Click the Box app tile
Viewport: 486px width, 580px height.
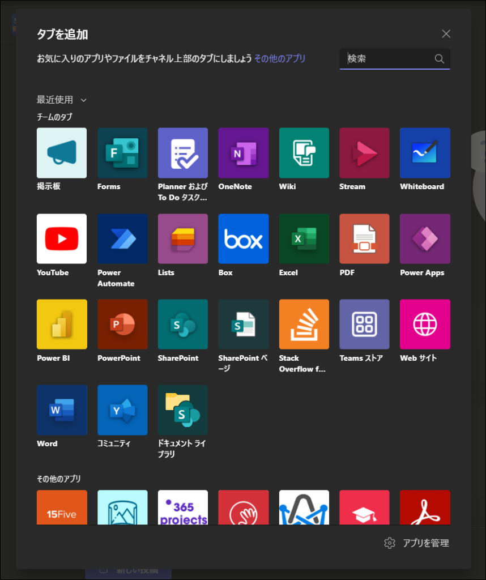(244, 238)
